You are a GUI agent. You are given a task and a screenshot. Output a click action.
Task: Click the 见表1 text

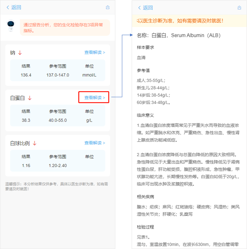pos(143,237)
